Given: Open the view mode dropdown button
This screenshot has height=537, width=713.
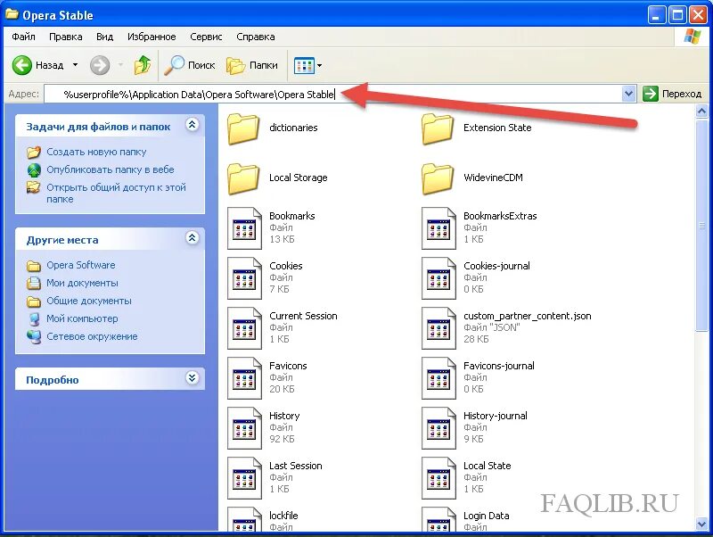Looking at the screenshot, I should coord(307,65).
